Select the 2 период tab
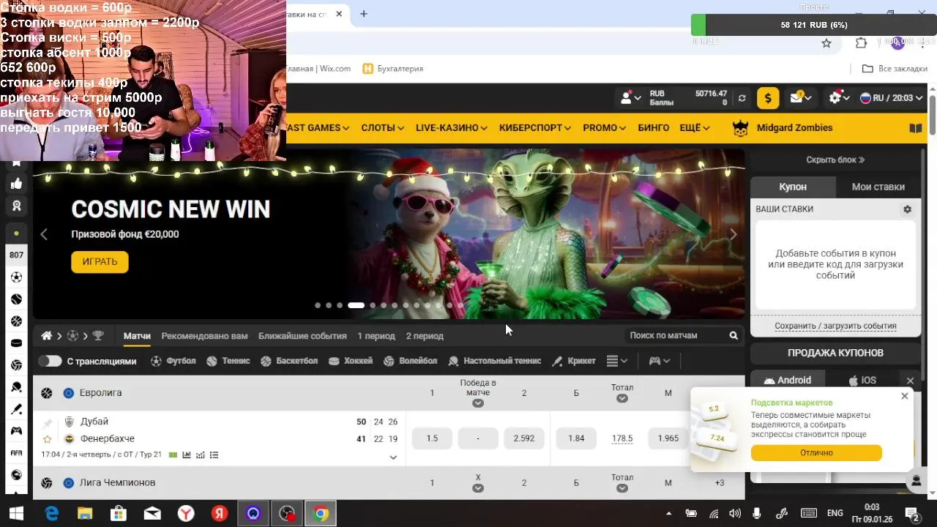The width and height of the screenshot is (937, 527). tap(425, 336)
